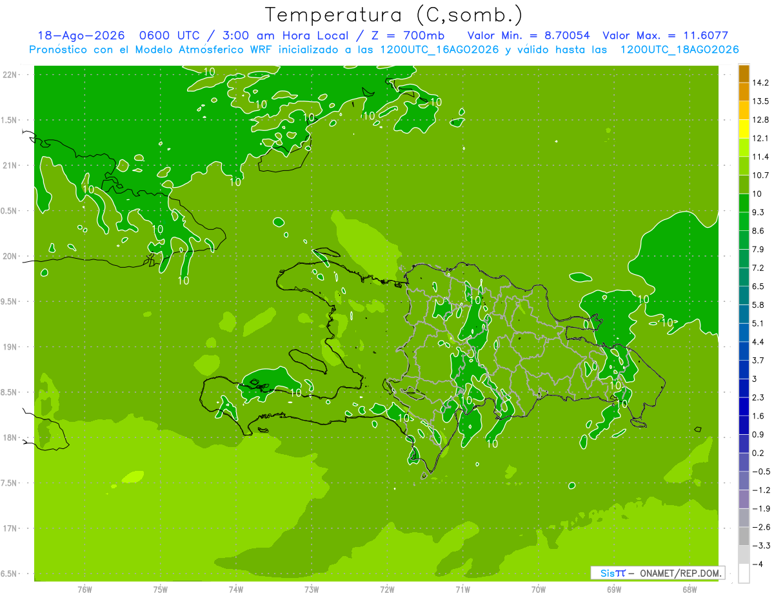Click the 13.5 colorbar label
This screenshot has height=598, width=774.
click(x=760, y=101)
